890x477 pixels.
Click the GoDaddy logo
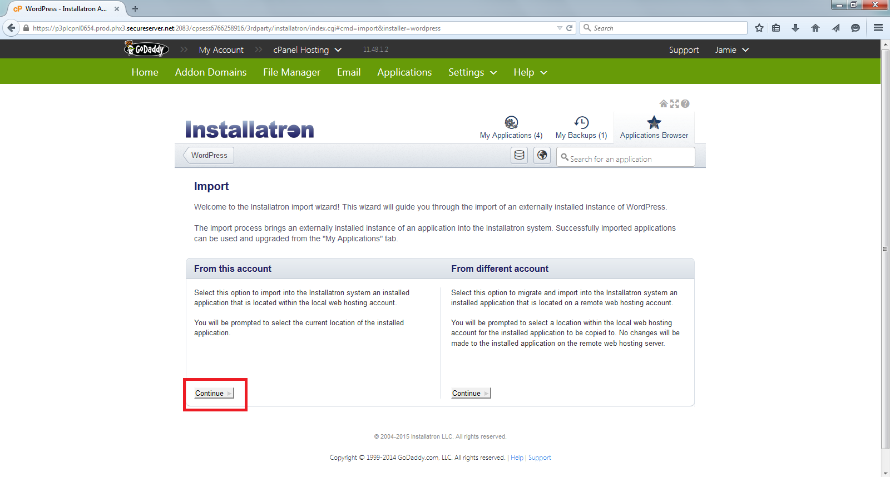click(x=147, y=49)
